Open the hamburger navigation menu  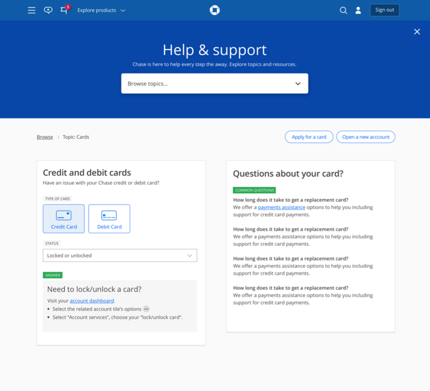[x=32, y=10]
